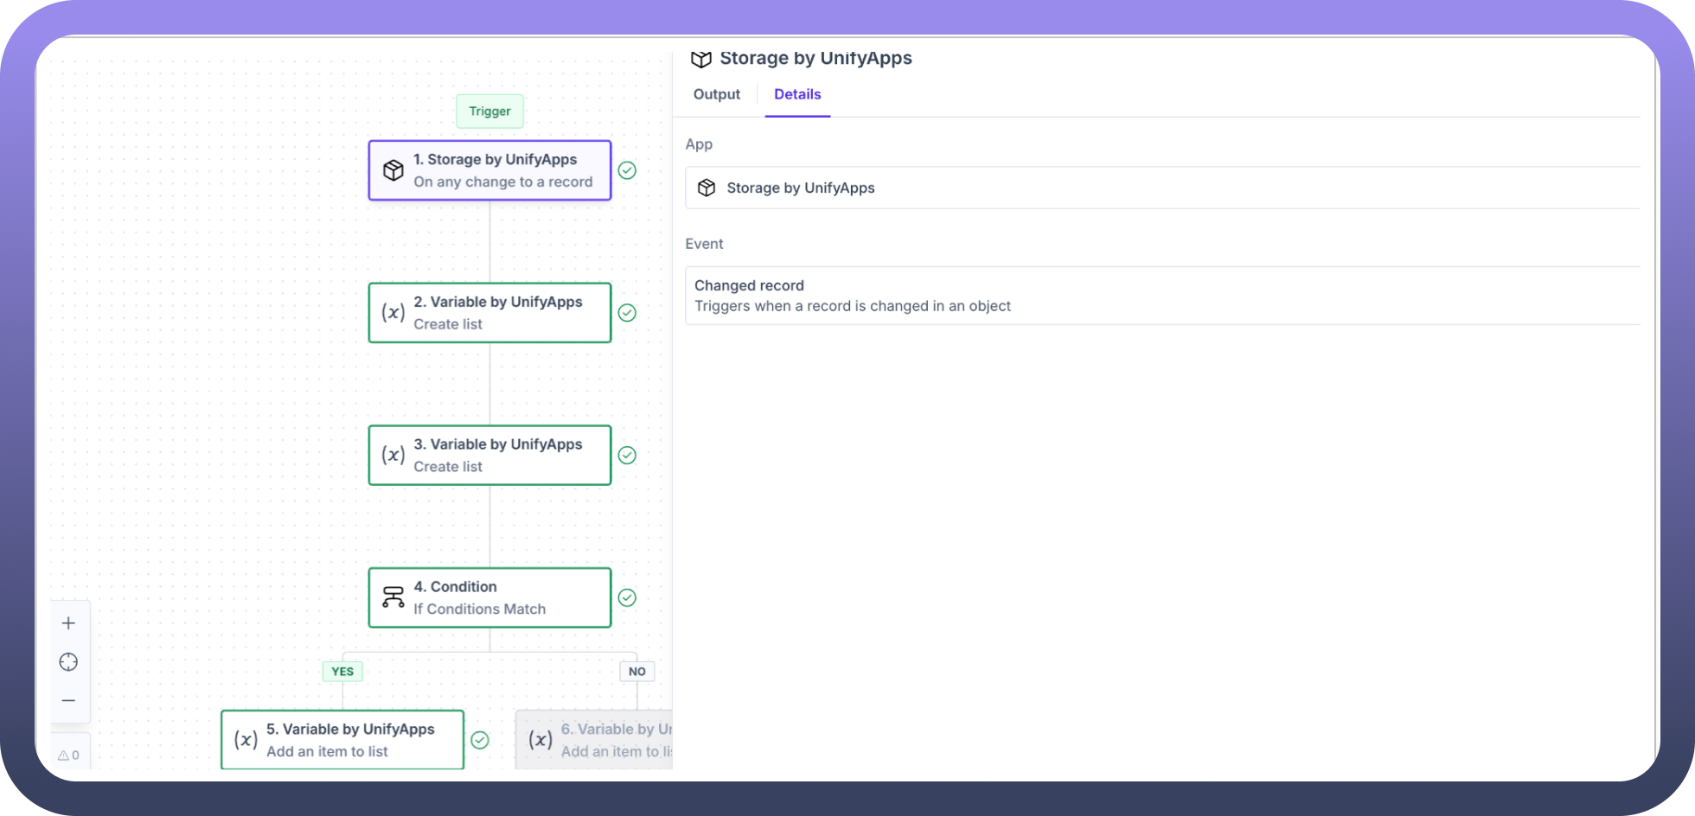Click the 'Triggers when a record is changed' description

[x=853, y=306]
